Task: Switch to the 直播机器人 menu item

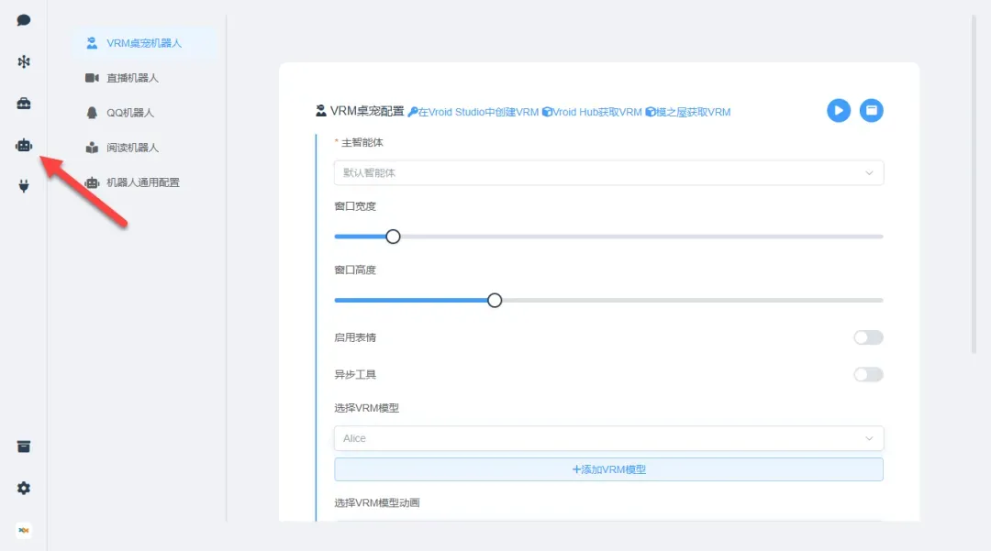Action: click(132, 78)
